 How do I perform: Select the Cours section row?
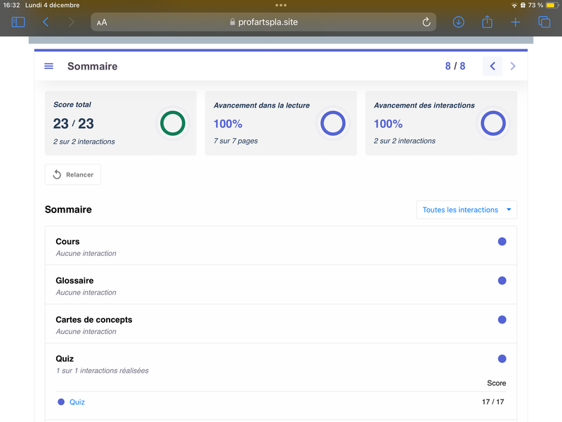point(280,245)
